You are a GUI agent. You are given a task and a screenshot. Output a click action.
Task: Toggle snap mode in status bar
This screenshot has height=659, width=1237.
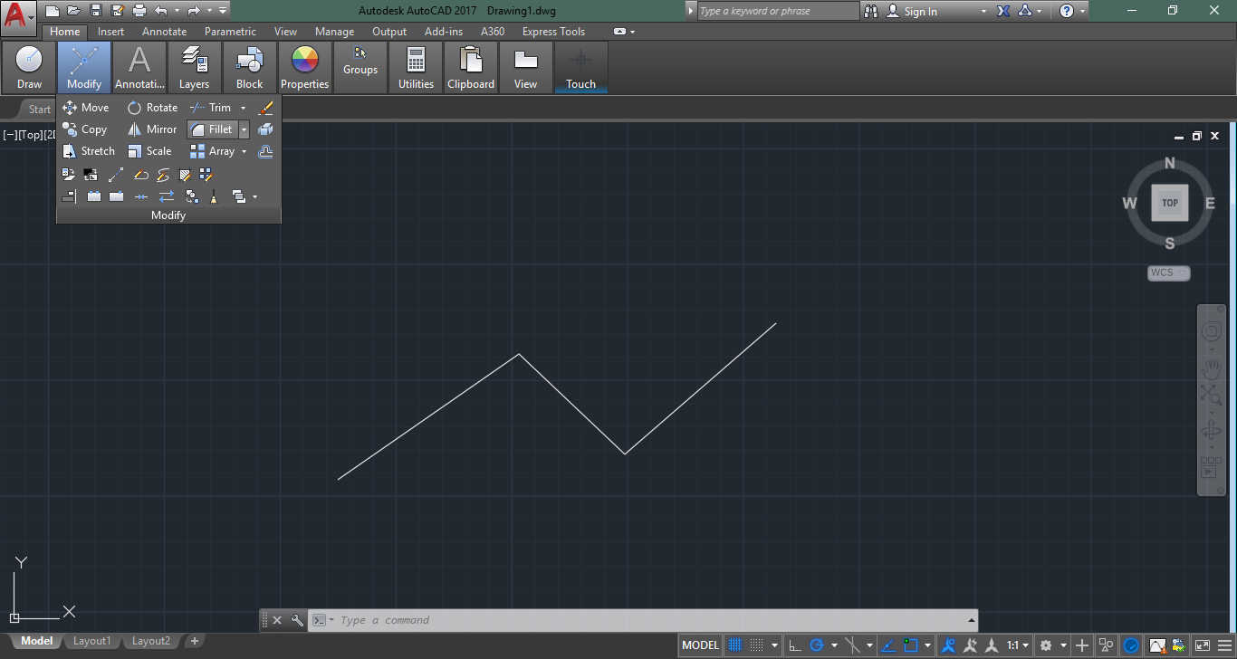pos(756,645)
